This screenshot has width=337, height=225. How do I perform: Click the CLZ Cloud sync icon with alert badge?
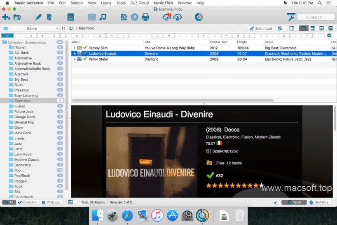[167, 17]
